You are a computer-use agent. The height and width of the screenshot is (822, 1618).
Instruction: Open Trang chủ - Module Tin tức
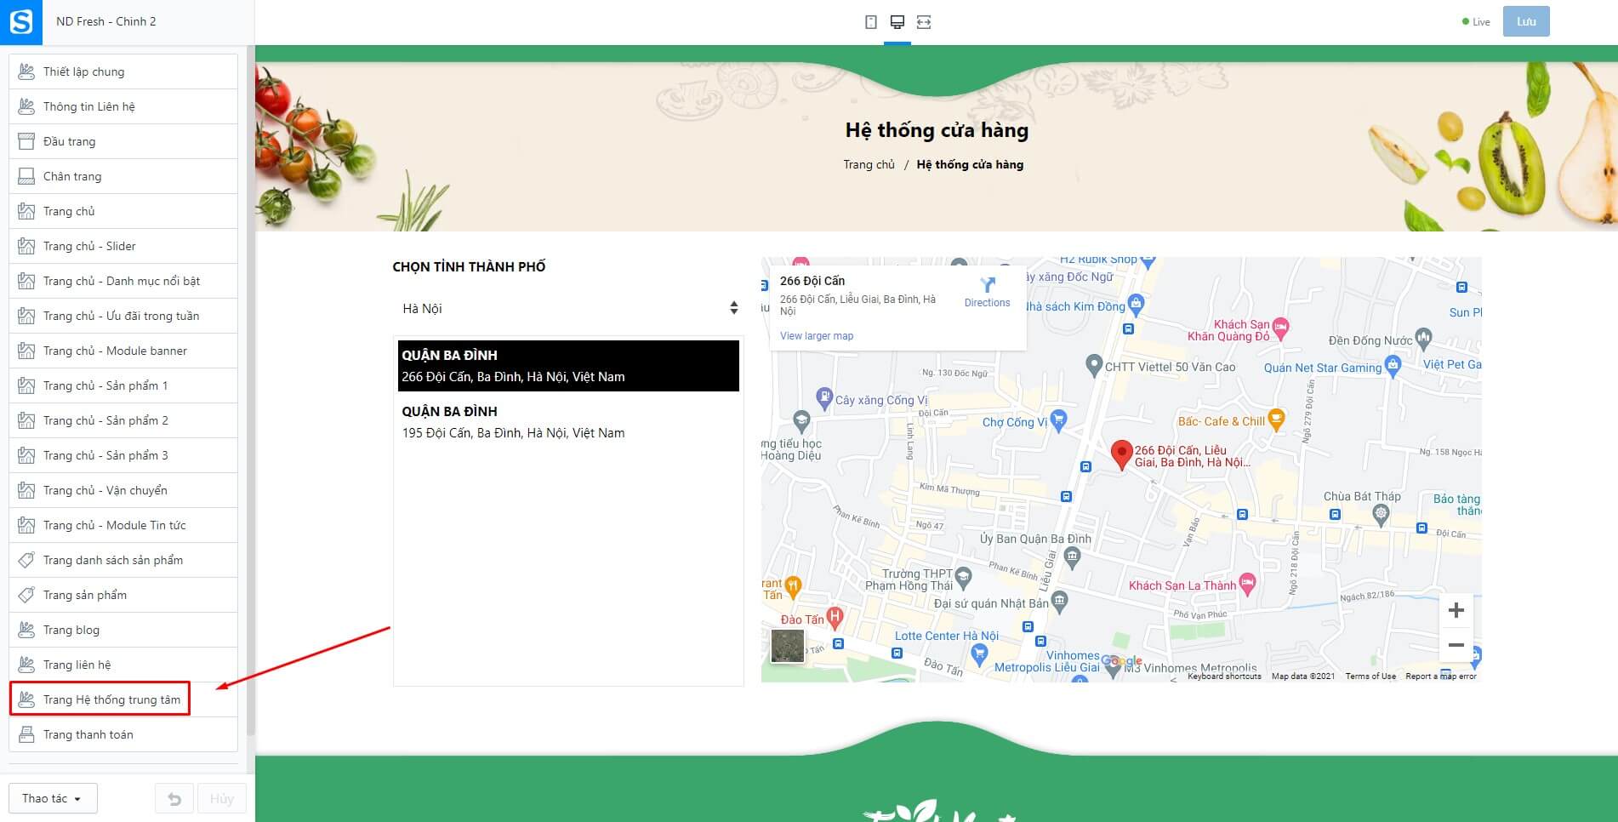click(x=123, y=525)
